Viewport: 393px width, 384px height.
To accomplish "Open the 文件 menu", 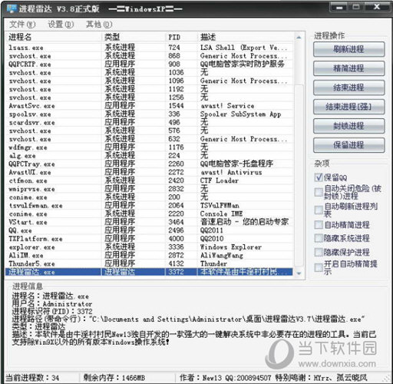I will coord(22,25).
